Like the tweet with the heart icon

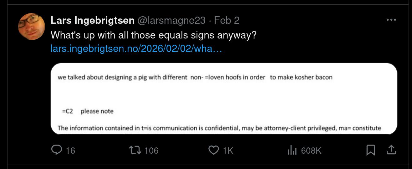tap(214, 150)
